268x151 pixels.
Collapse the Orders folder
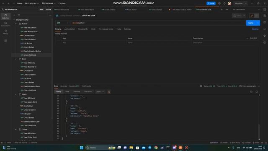(16, 130)
